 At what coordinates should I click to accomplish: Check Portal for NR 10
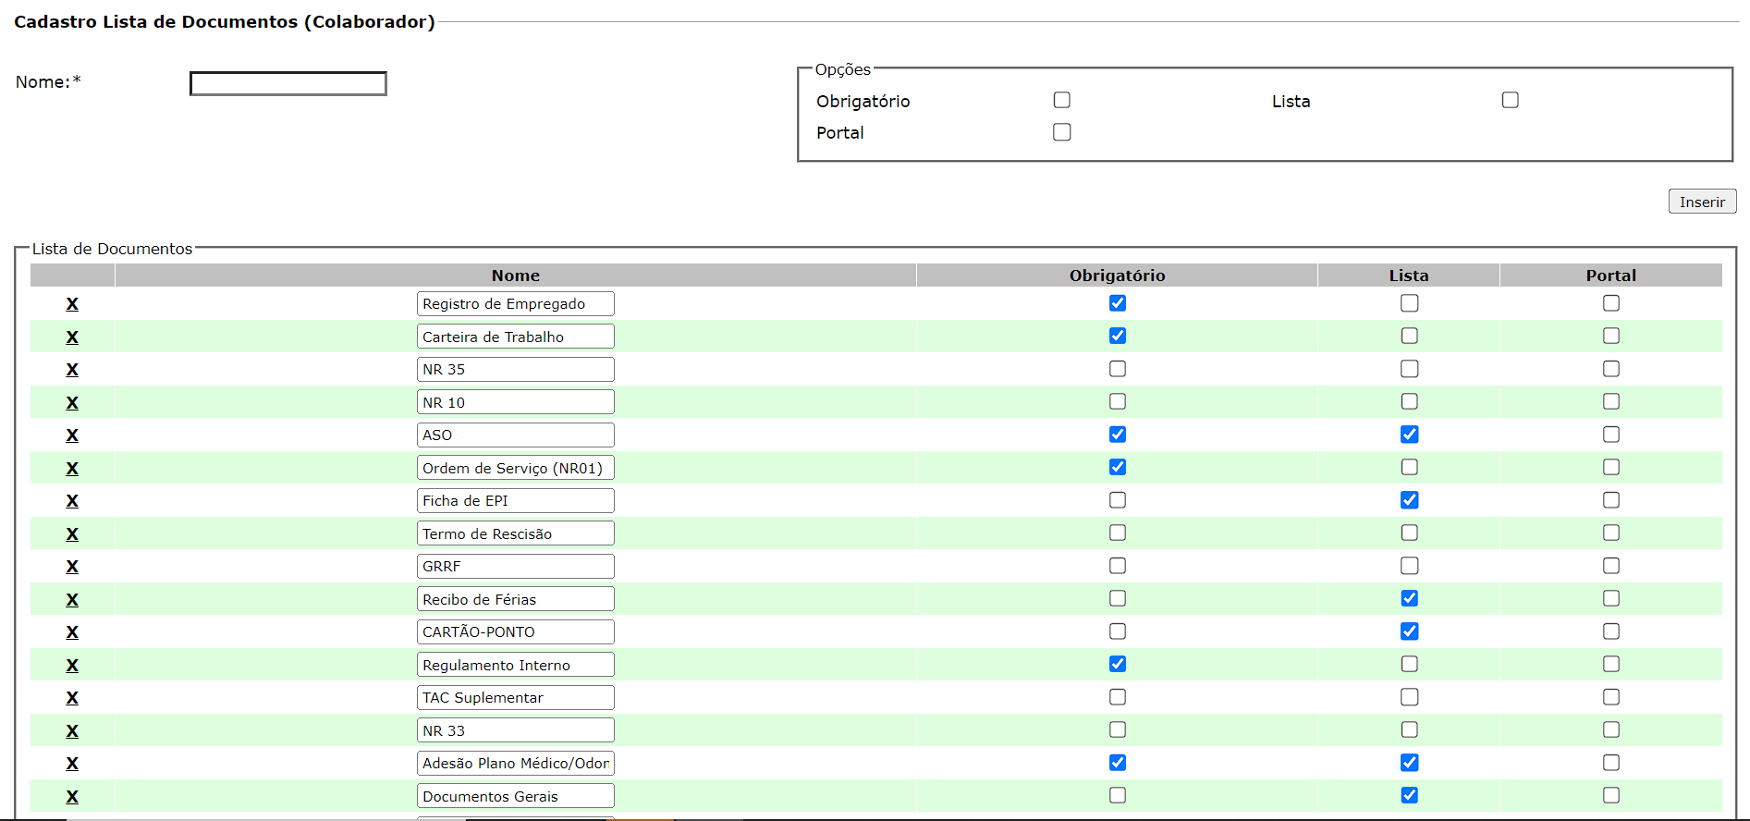click(1610, 401)
